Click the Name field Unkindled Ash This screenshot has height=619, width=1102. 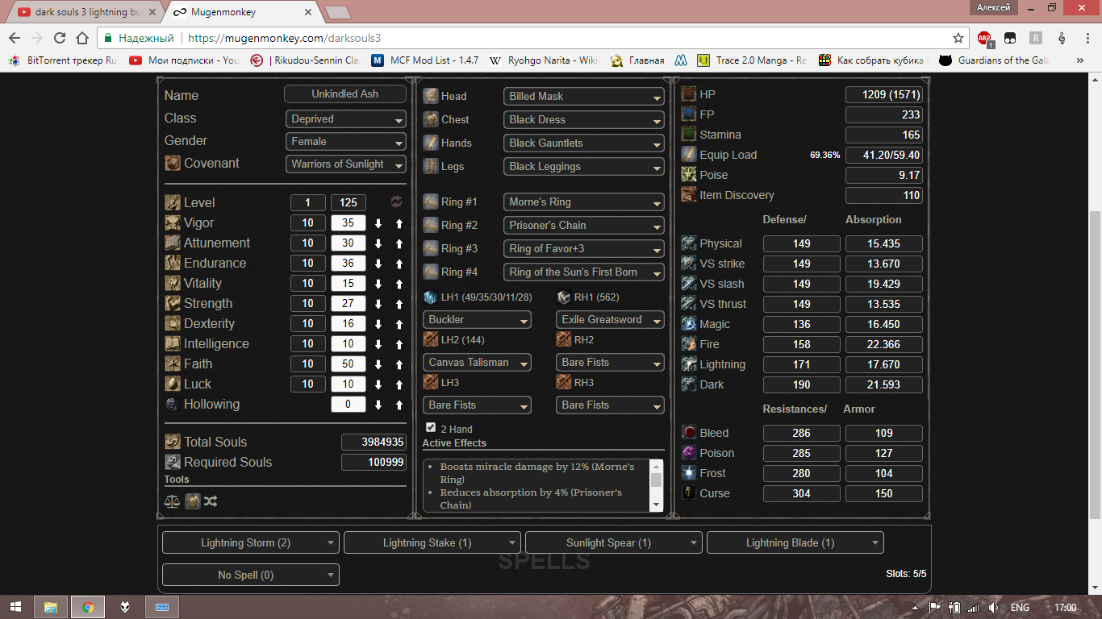point(344,94)
